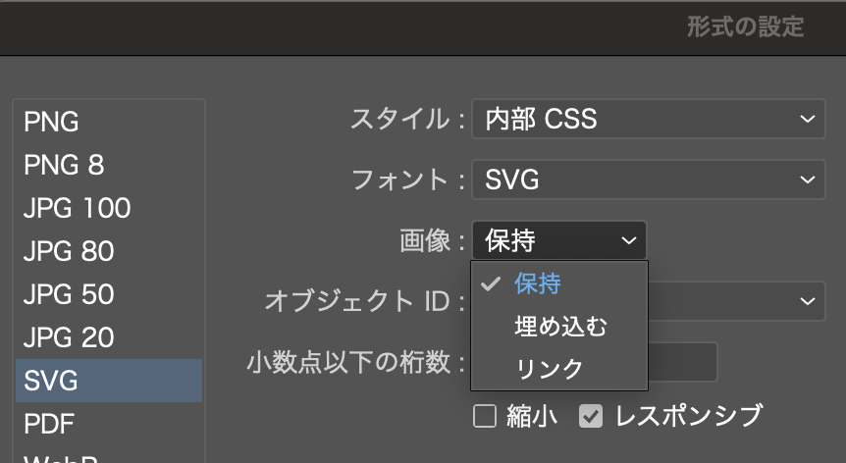The height and width of the screenshot is (463, 846).
Task: Select PNG format in the list
Action: click(108, 122)
